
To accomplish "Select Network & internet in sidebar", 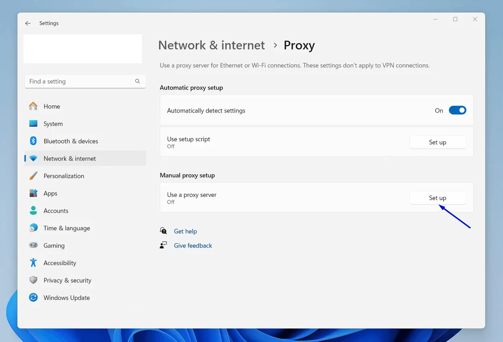I will pos(85,158).
